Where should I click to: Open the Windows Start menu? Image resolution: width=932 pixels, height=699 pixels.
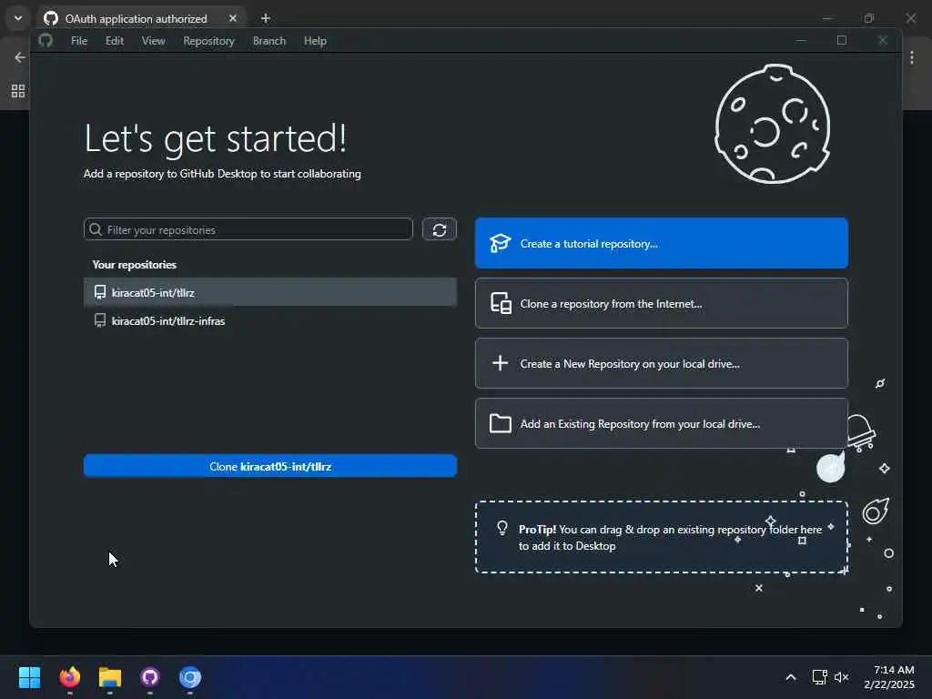coord(29,677)
